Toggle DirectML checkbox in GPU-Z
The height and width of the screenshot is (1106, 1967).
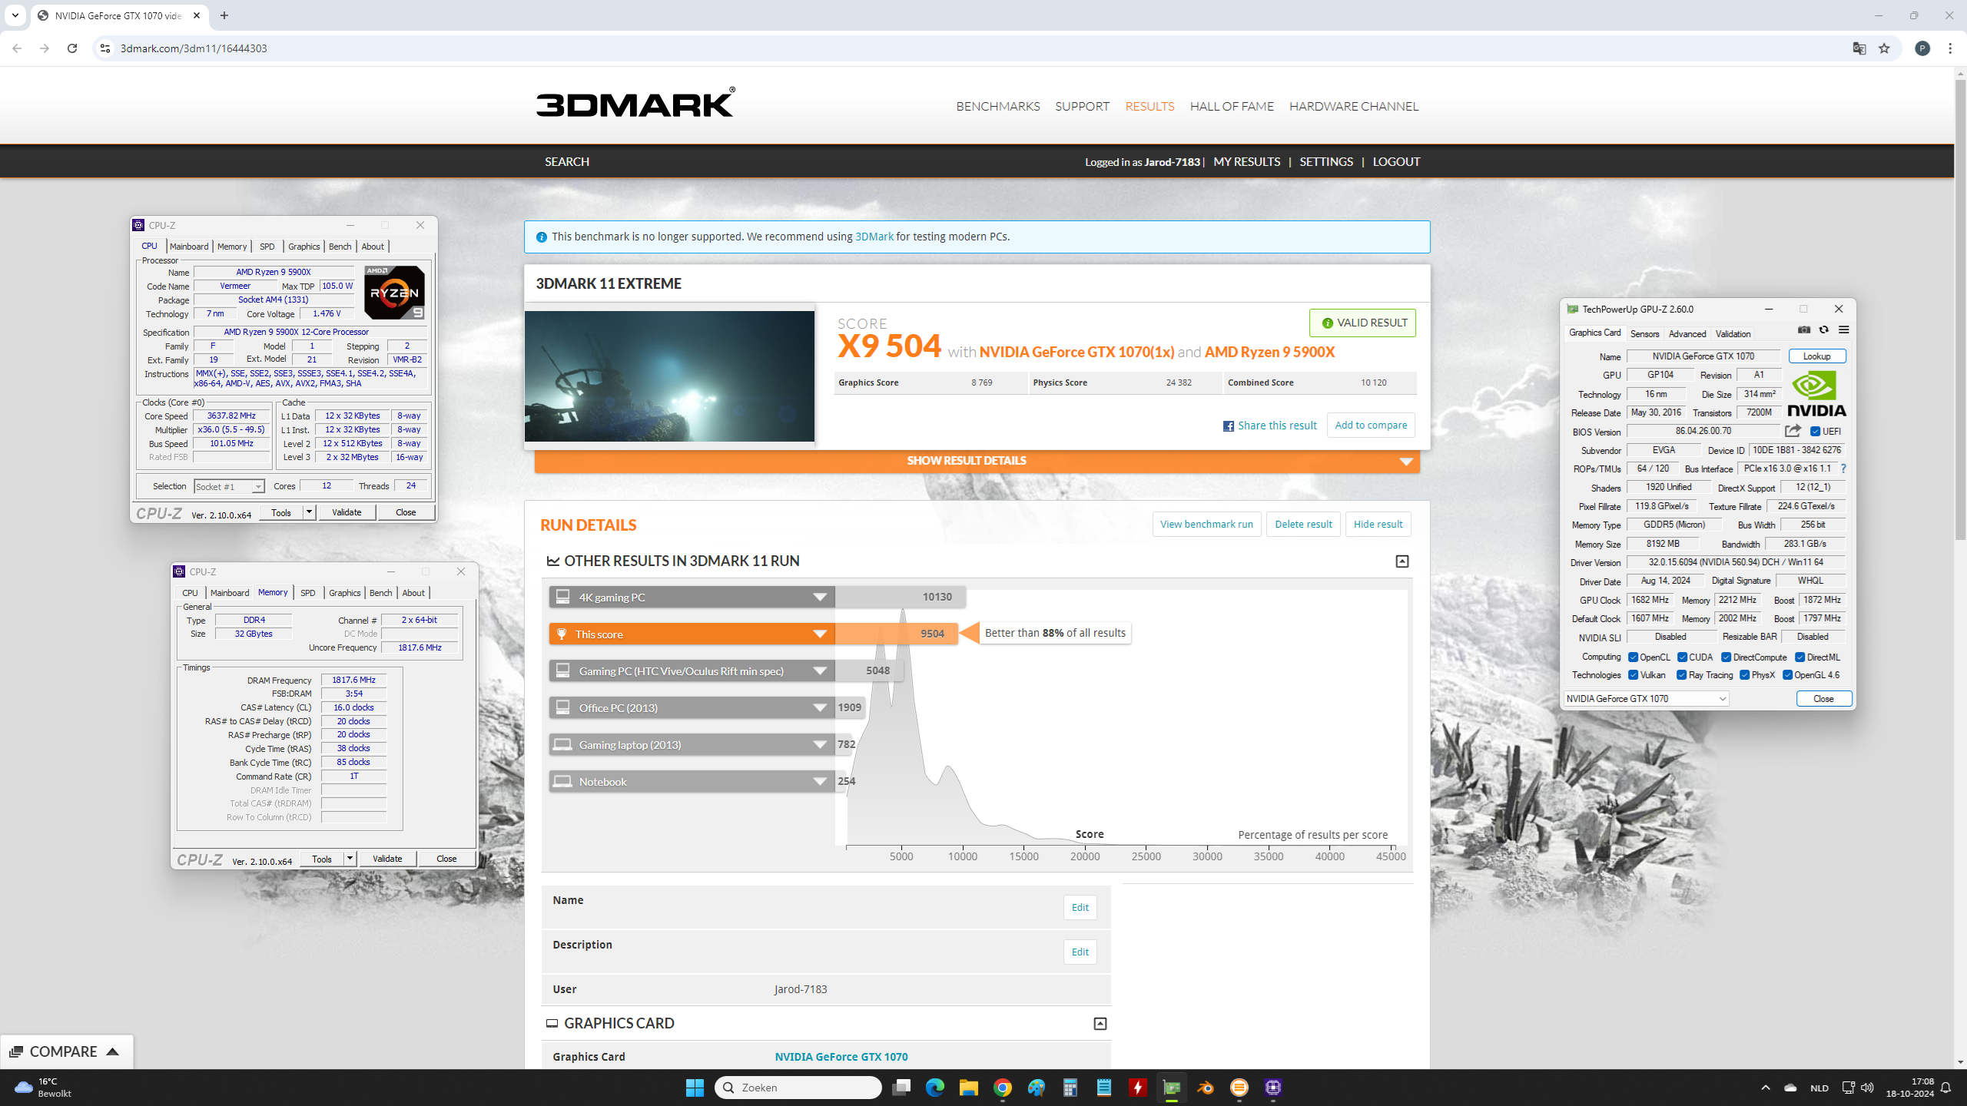(x=1800, y=657)
